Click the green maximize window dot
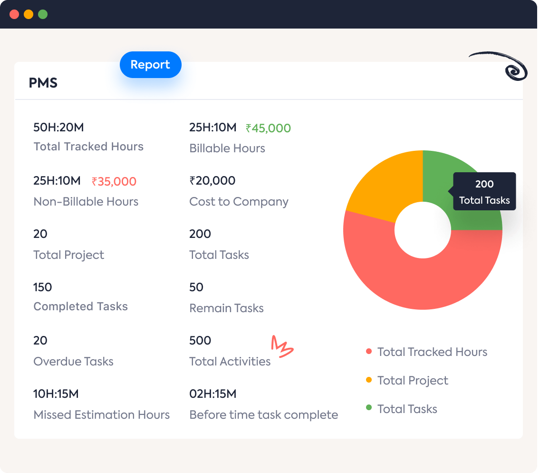Image resolution: width=540 pixels, height=473 pixels. 43,14
